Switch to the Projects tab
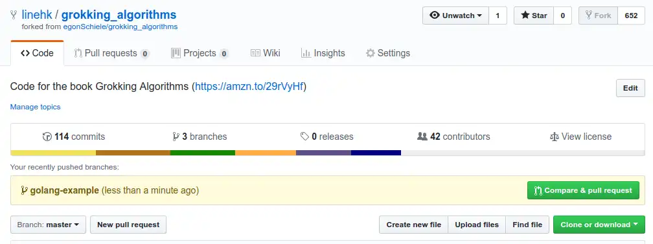 point(200,53)
